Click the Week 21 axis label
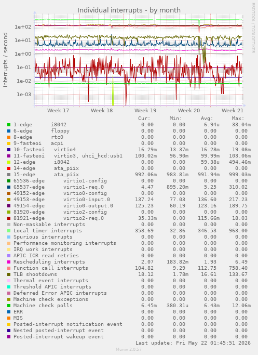The image size is (258, 355). pyautogui.click(x=233, y=111)
